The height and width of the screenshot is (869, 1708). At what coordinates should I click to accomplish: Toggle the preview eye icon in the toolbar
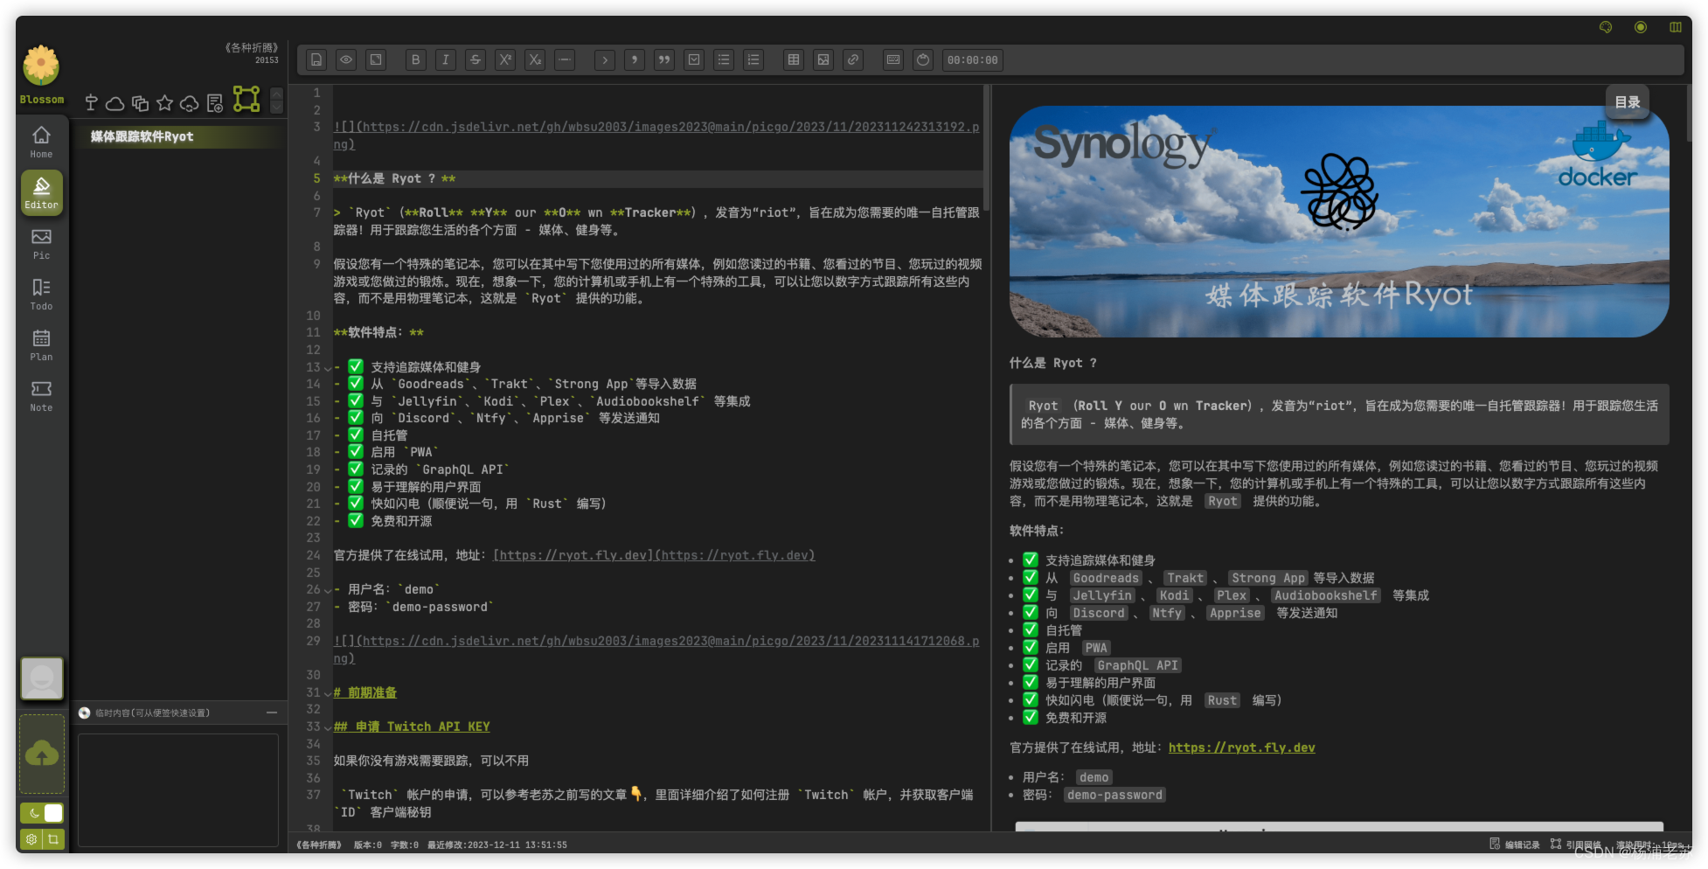point(346,60)
